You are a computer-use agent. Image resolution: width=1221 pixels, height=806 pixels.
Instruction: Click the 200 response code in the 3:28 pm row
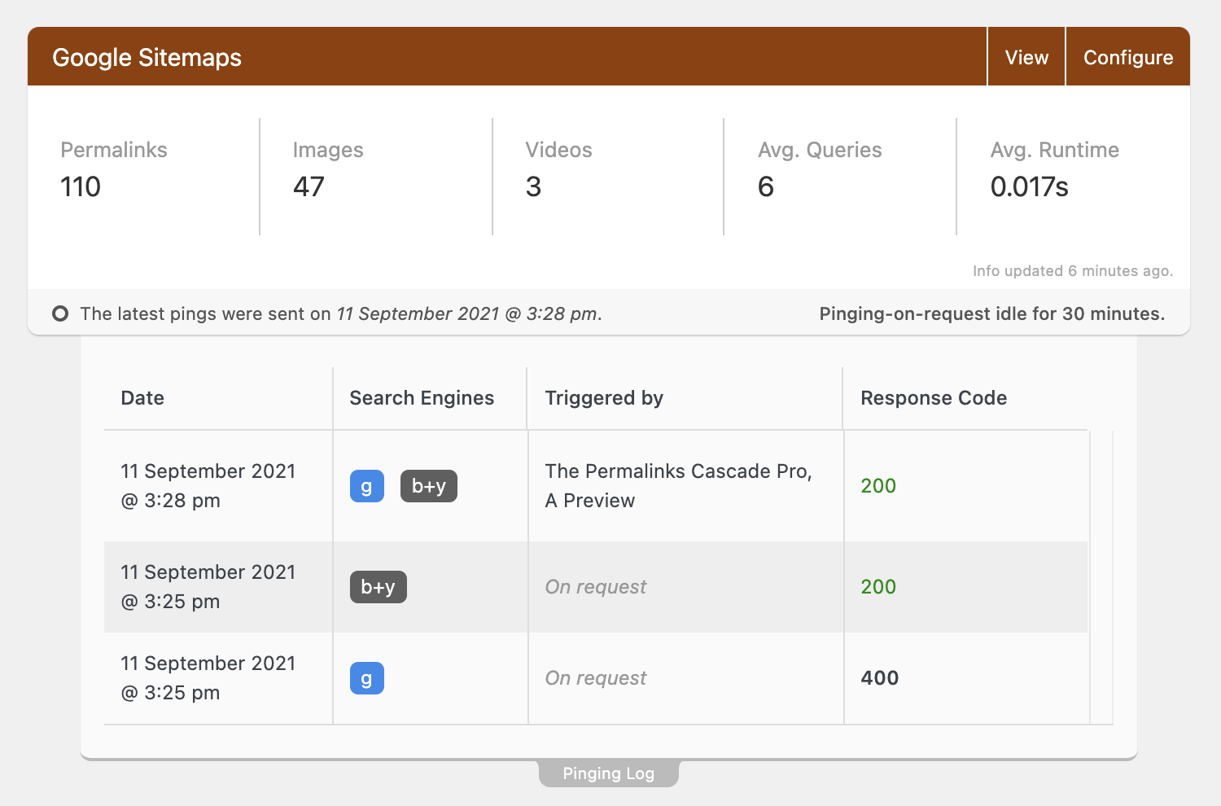[878, 486]
